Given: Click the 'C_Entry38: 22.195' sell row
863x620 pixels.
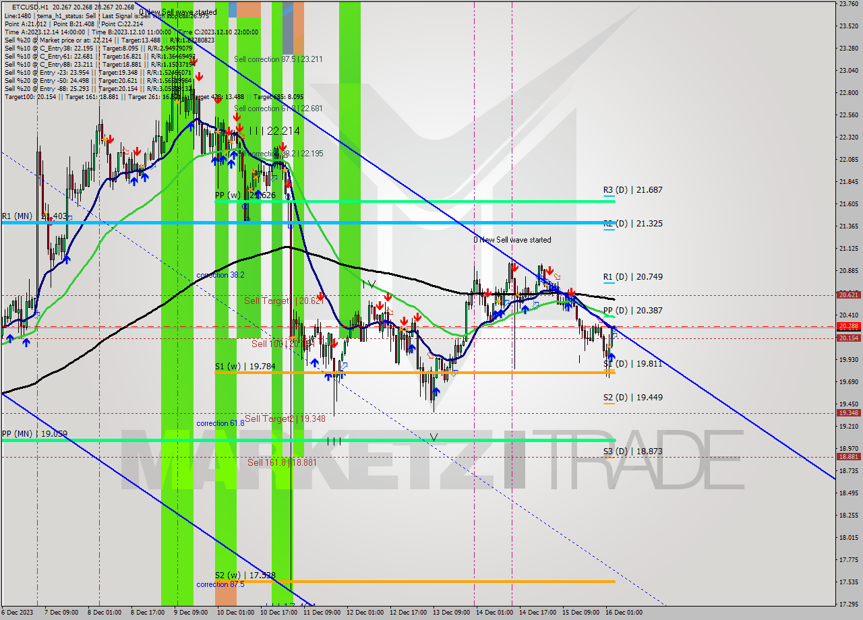Looking at the screenshot, I should click(x=98, y=48).
